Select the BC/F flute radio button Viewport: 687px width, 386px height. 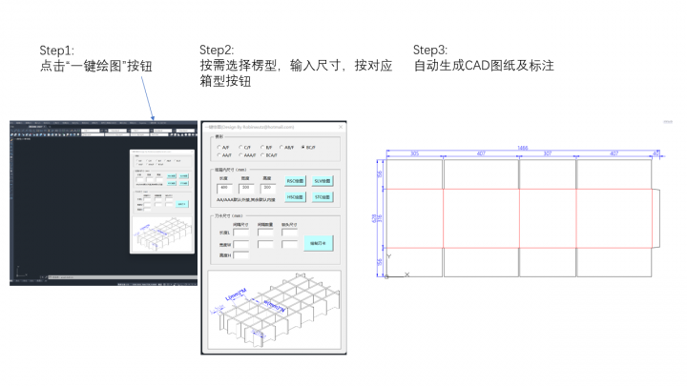(303, 148)
